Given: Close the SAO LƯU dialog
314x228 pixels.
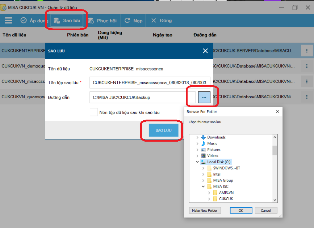Looking at the screenshot, I should (x=205, y=51).
